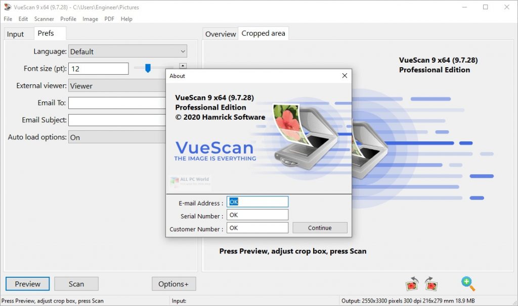This screenshot has width=518, height=306.
Task: Open the Language dropdown
Action: pos(127,52)
